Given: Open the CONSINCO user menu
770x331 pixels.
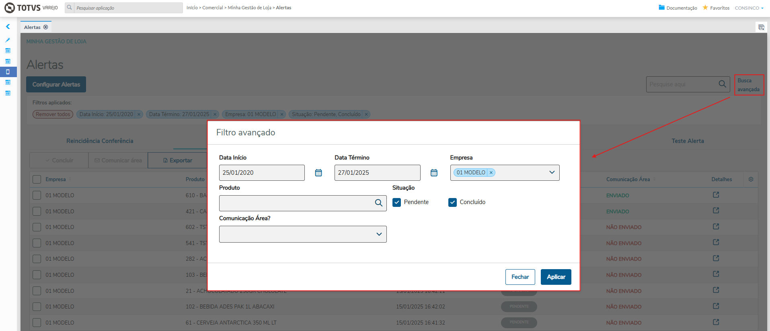Looking at the screenshot, I should point(749,8).
